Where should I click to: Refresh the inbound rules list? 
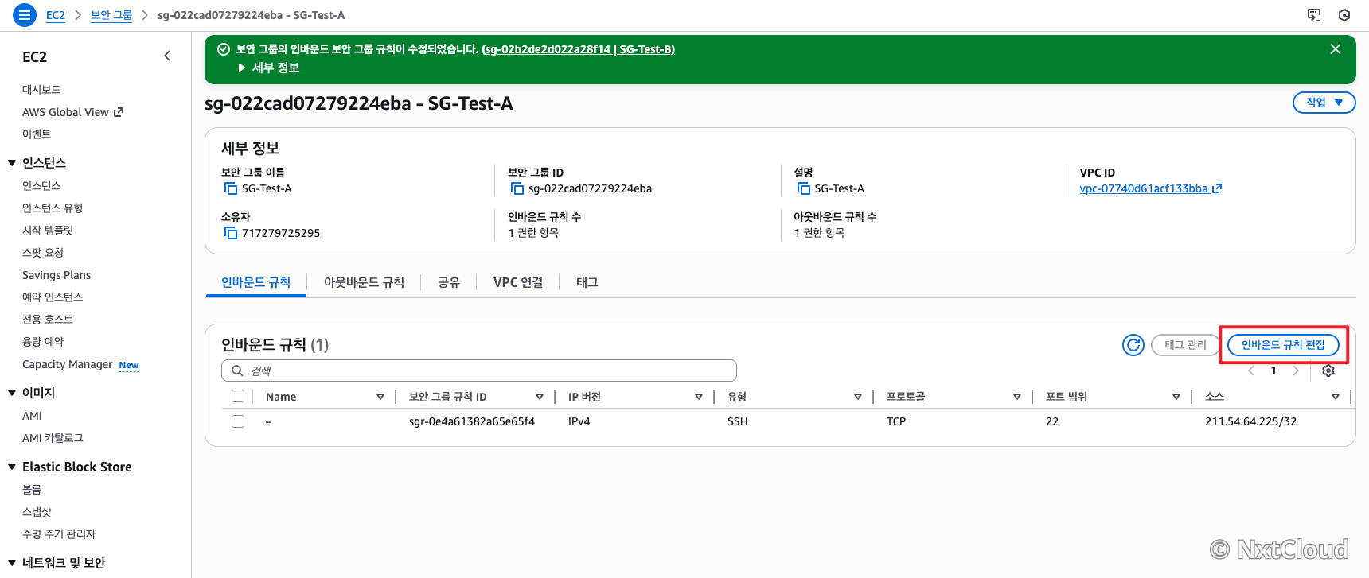(x=1133, y=345)
